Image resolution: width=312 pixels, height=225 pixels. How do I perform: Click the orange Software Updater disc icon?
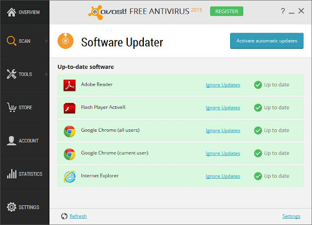click(65, 41)
